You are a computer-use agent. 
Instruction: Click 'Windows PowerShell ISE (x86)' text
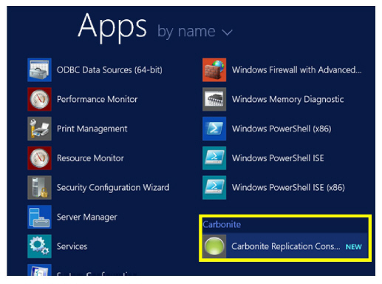tap(288, 188)
